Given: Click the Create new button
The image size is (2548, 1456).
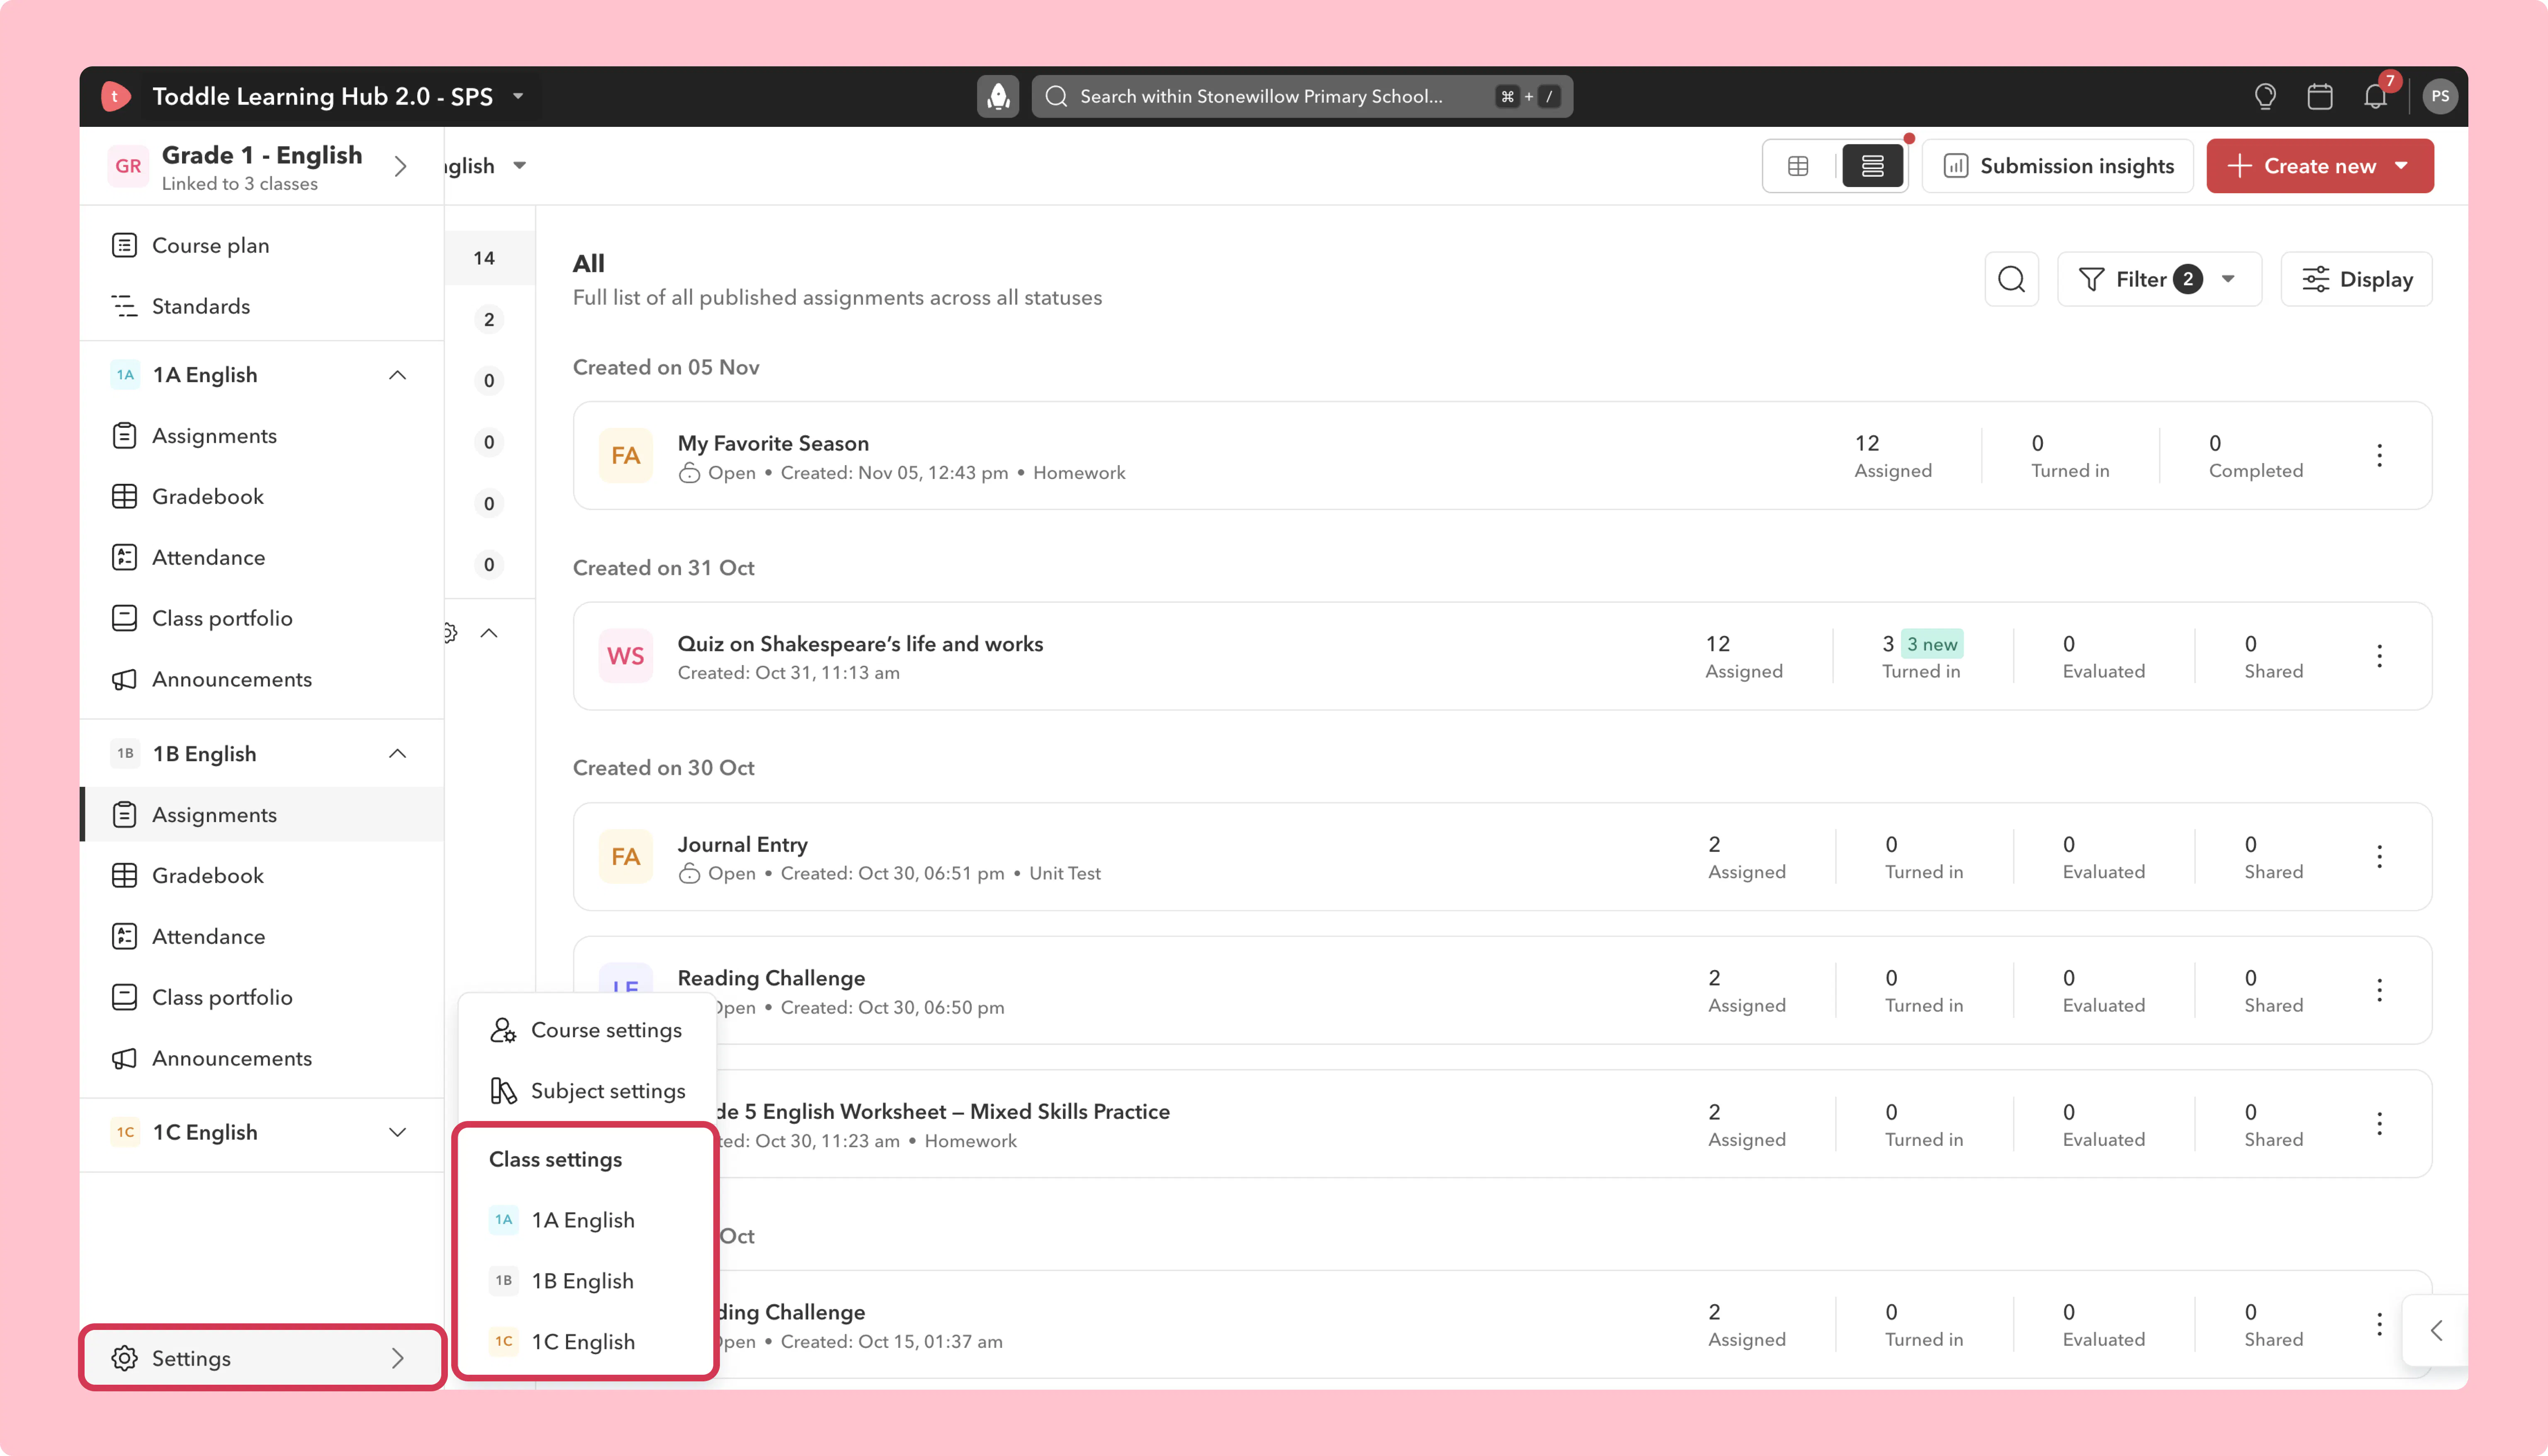Looking at the screenshot, I should click(x=2320, y=166).
